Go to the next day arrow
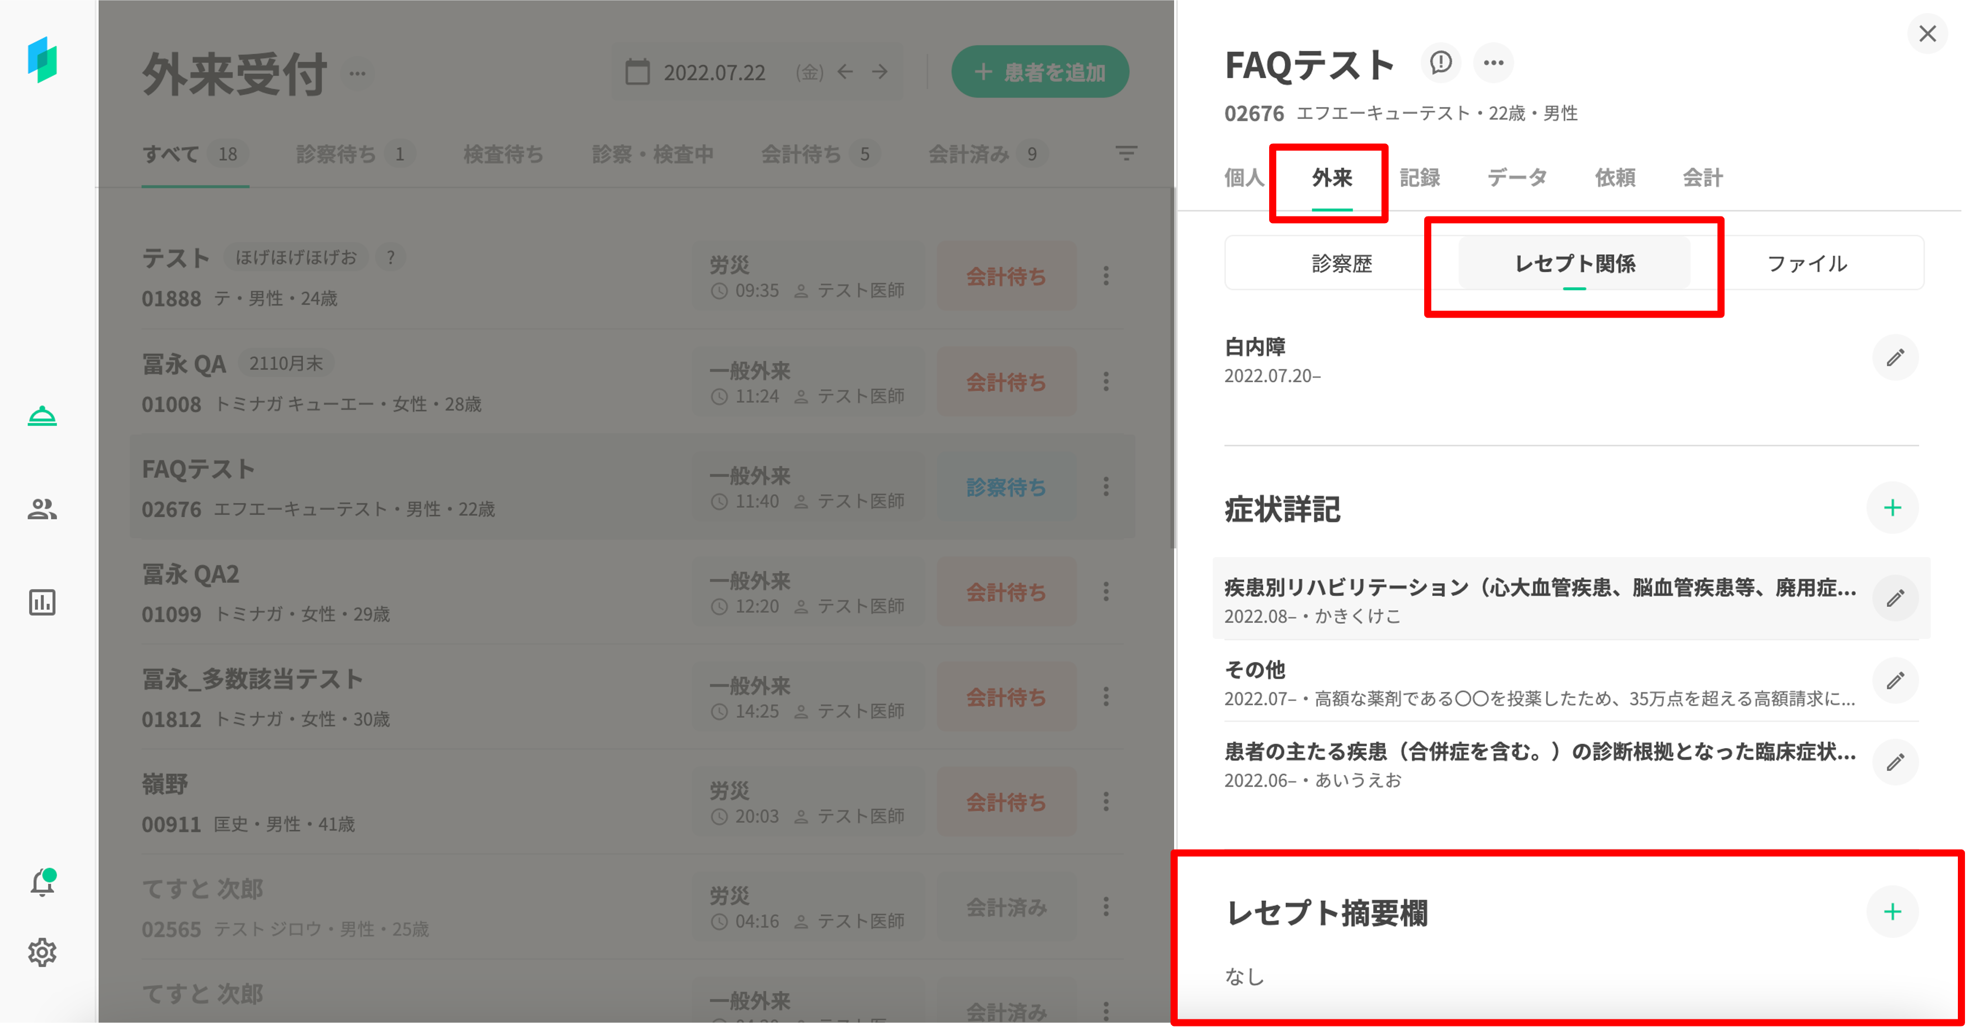 click(880, 72)
